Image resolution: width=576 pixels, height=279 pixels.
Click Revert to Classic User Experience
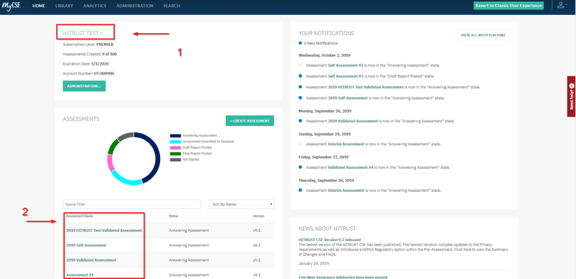[x=509, y=6]
